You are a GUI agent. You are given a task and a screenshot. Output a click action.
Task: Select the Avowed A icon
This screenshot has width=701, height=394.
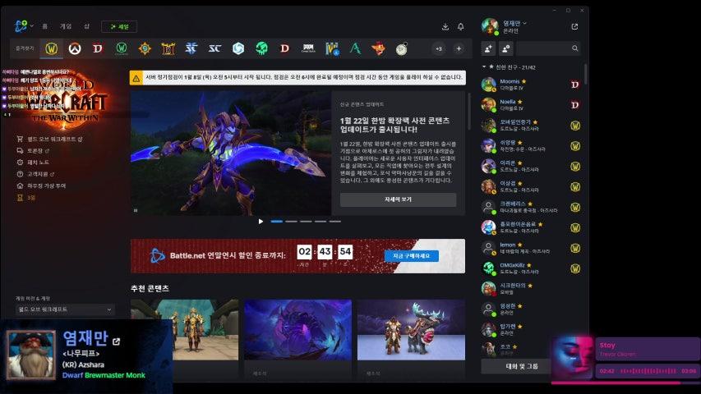[355, 48]
